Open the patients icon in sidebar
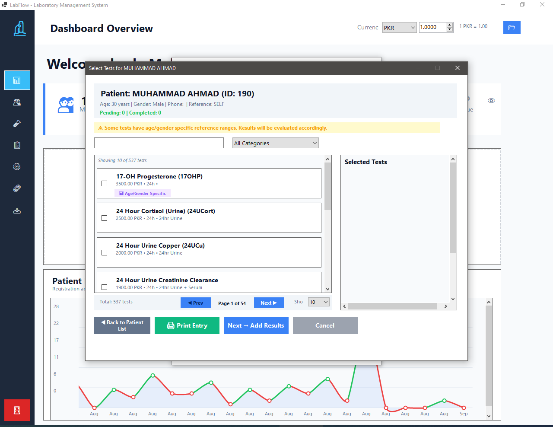The height and width of the screenshot is (427, 553). click(x=17, y=102)
